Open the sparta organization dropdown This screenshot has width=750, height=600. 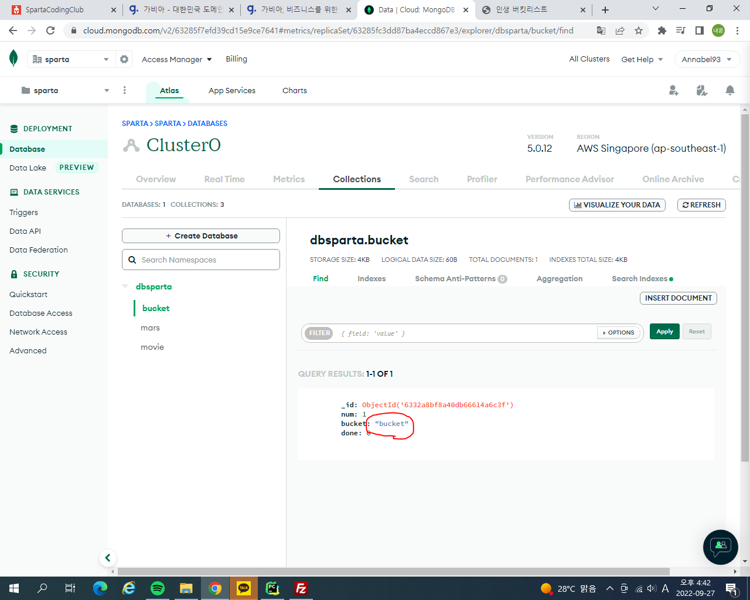coord(71,59)
